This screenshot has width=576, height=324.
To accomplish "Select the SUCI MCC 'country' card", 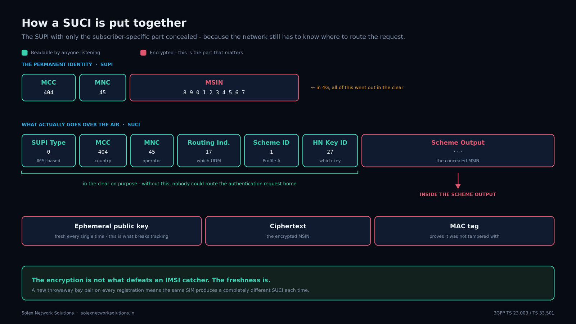I will click(103, 150).
